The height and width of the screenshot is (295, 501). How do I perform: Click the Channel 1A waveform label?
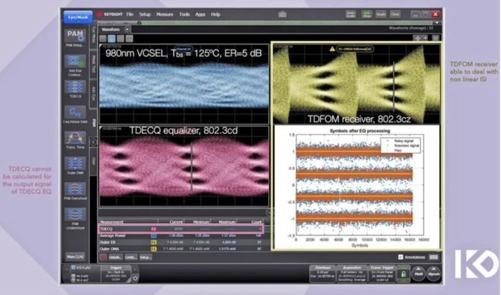[183, 49]
